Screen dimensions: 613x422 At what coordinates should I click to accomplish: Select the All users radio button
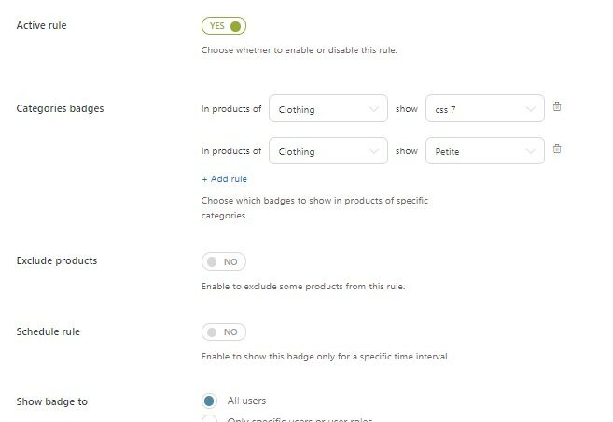coord(209,401)
